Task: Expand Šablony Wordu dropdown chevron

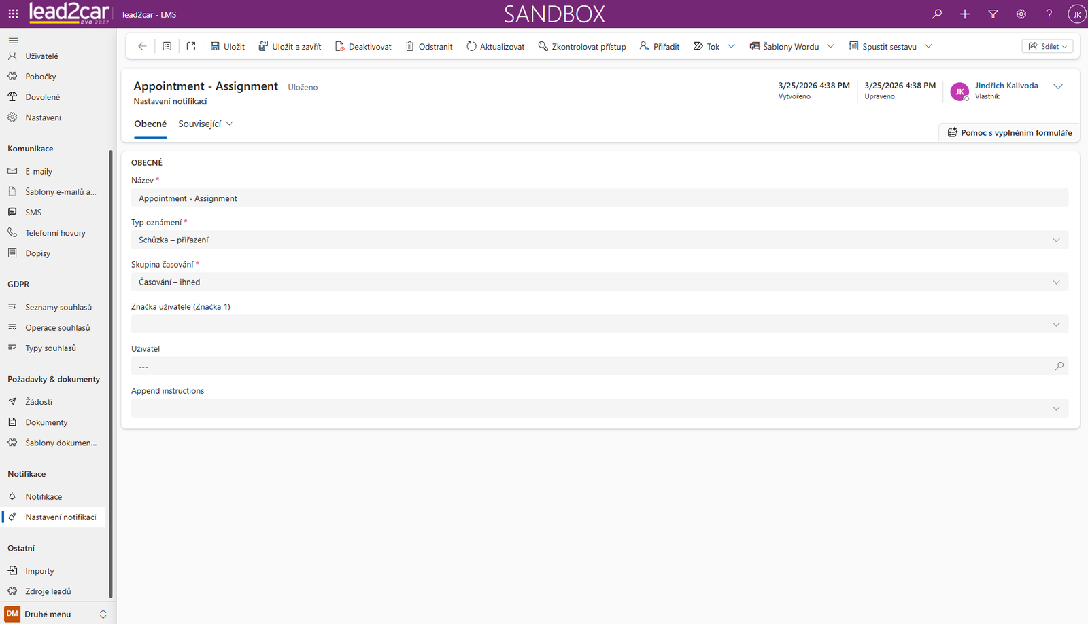Action: point(831,46)
